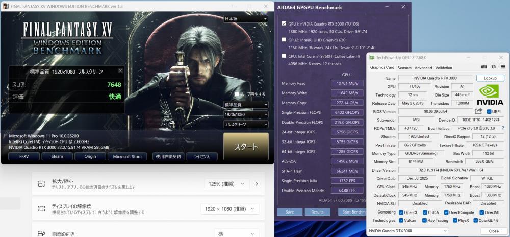Click the Close button in GPU-Z
510x237 pixels.
494,231
